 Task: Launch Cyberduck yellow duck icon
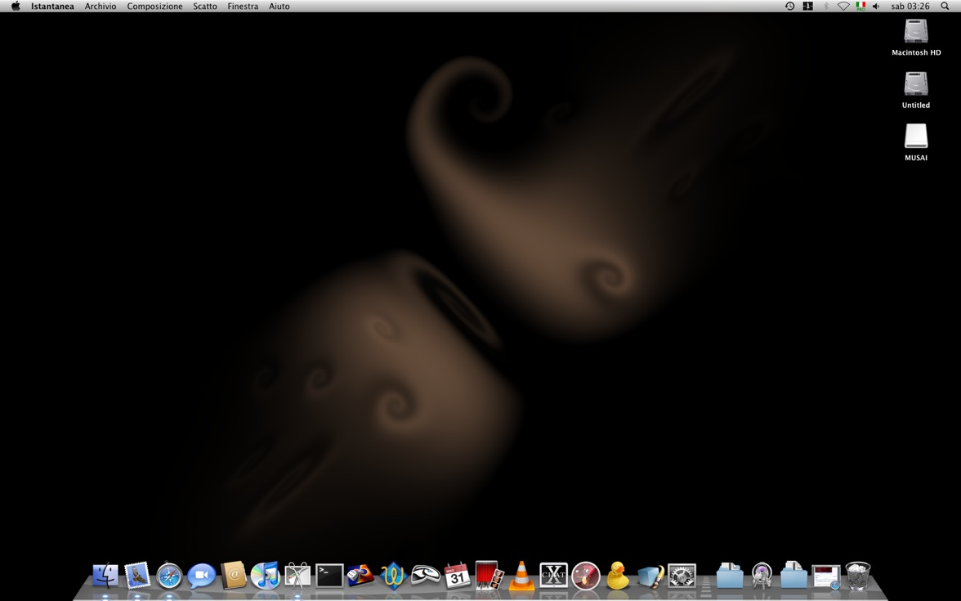pos(618,576)
